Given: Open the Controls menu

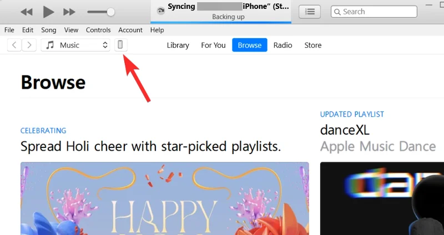Looking at the screenshot, I should click(x=98, y=30).
